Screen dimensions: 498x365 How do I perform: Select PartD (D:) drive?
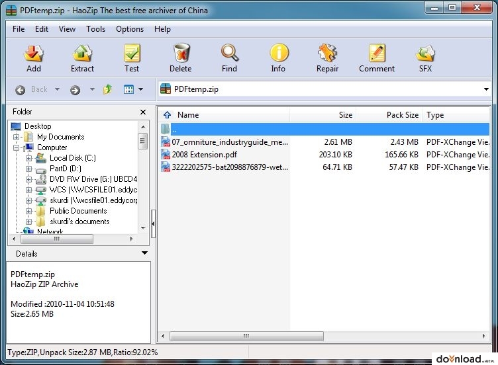coord(66,169)
